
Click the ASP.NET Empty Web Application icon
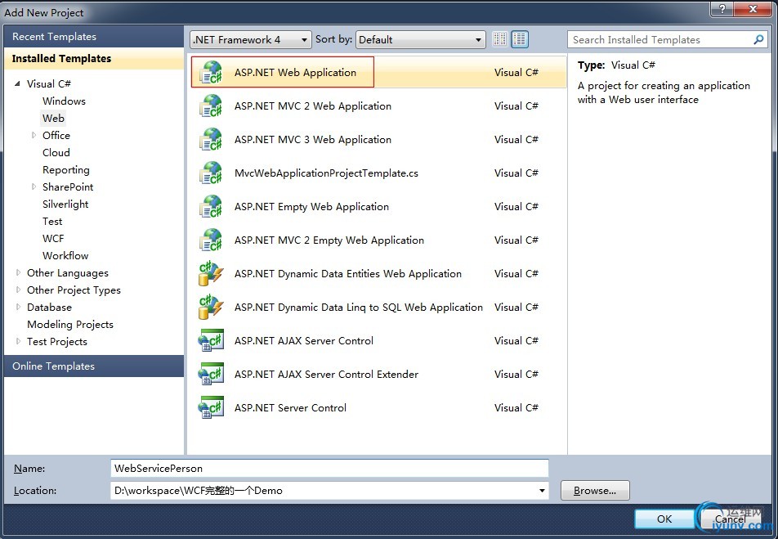coord(211,207)
